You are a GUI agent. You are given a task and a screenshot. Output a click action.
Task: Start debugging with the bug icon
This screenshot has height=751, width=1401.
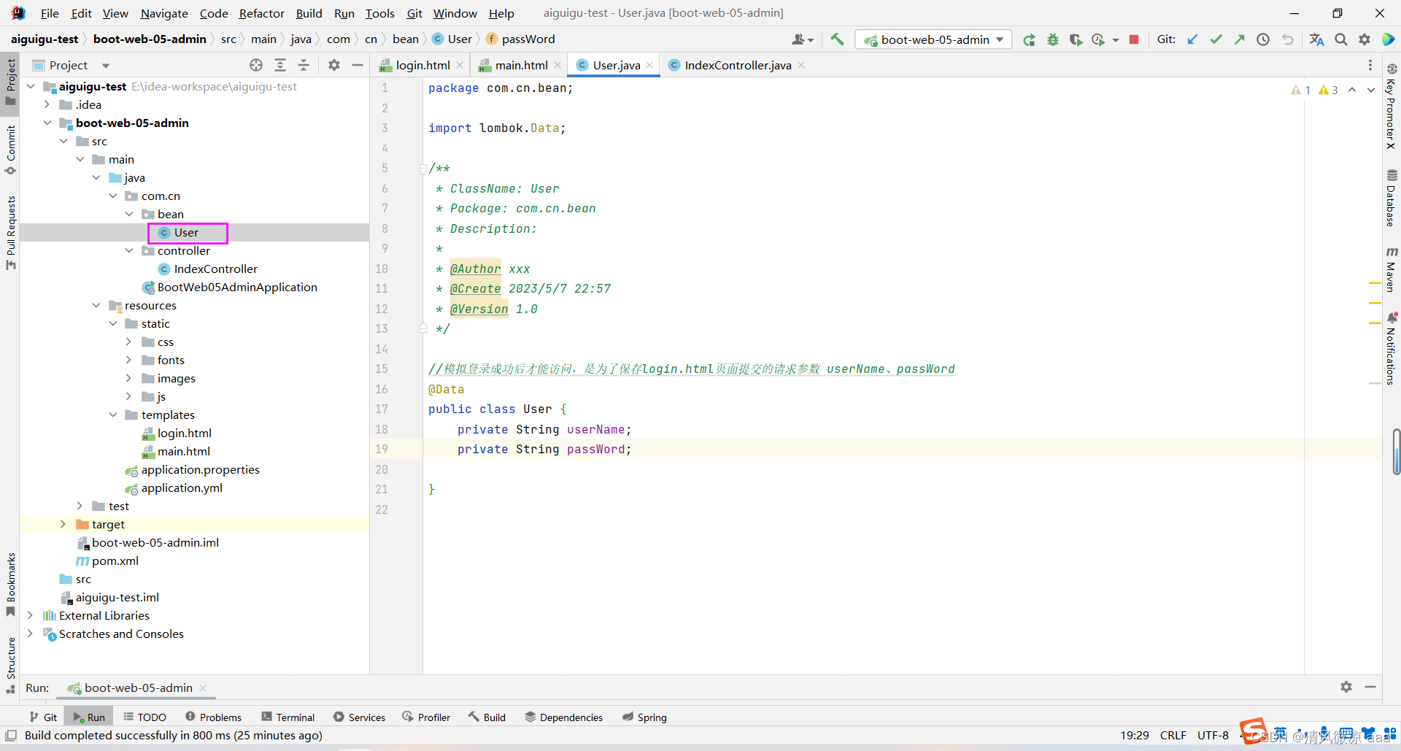point(1052,39)
